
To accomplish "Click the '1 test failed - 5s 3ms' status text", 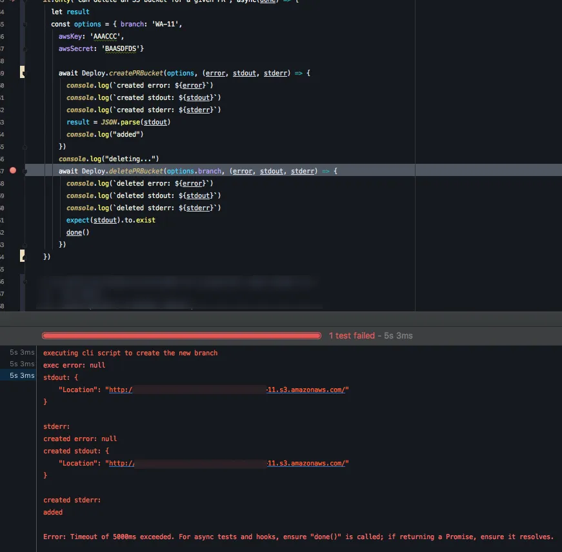I will coord(370,335).
